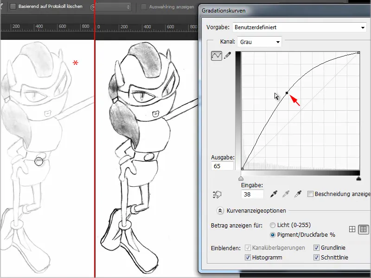Uncheck the Grundlinie checkbox
The image size is (371, 278).
[x=316, y=248]
